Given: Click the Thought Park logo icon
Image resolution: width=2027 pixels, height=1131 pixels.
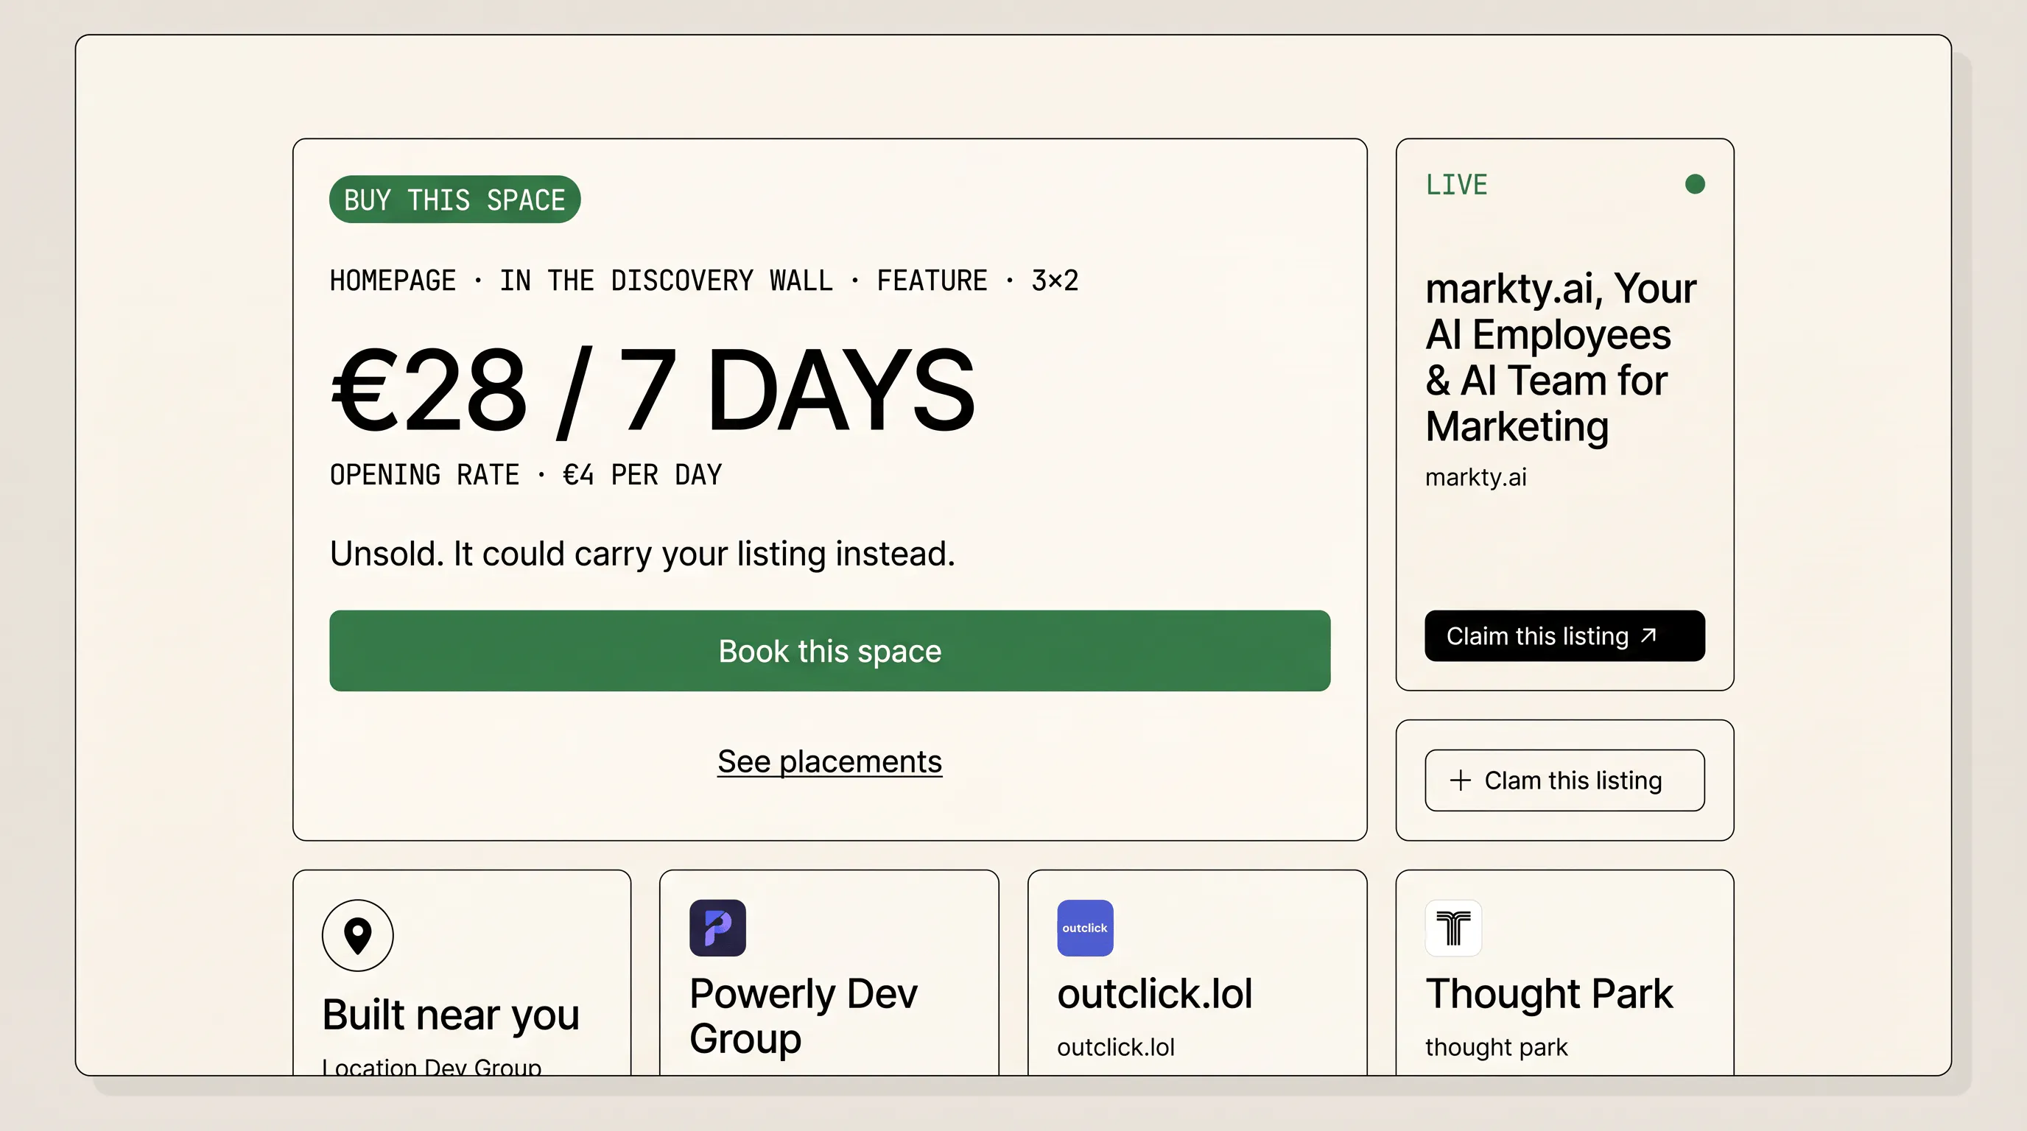Looking at the screenshot, I should [1453, 928].
